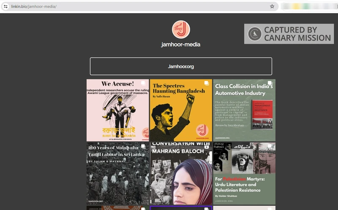
Task: Open 'Conversation with Mahrang Baloch' video post
Action: [181, 173]
